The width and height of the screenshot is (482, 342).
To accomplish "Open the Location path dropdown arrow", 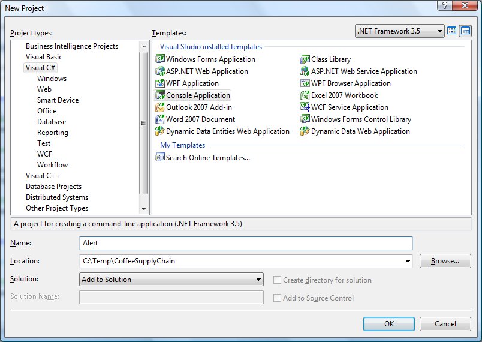I will click(408, 262).
